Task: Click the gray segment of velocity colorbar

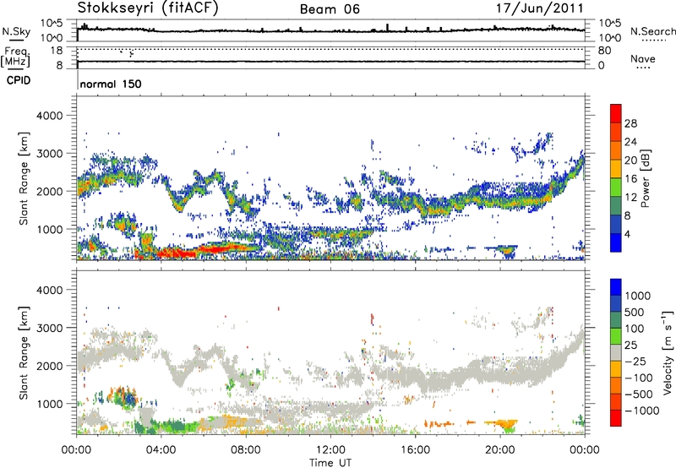Action: coord(616,352)
